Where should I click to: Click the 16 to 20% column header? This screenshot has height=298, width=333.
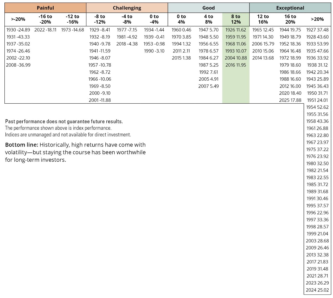click(290, 19)
